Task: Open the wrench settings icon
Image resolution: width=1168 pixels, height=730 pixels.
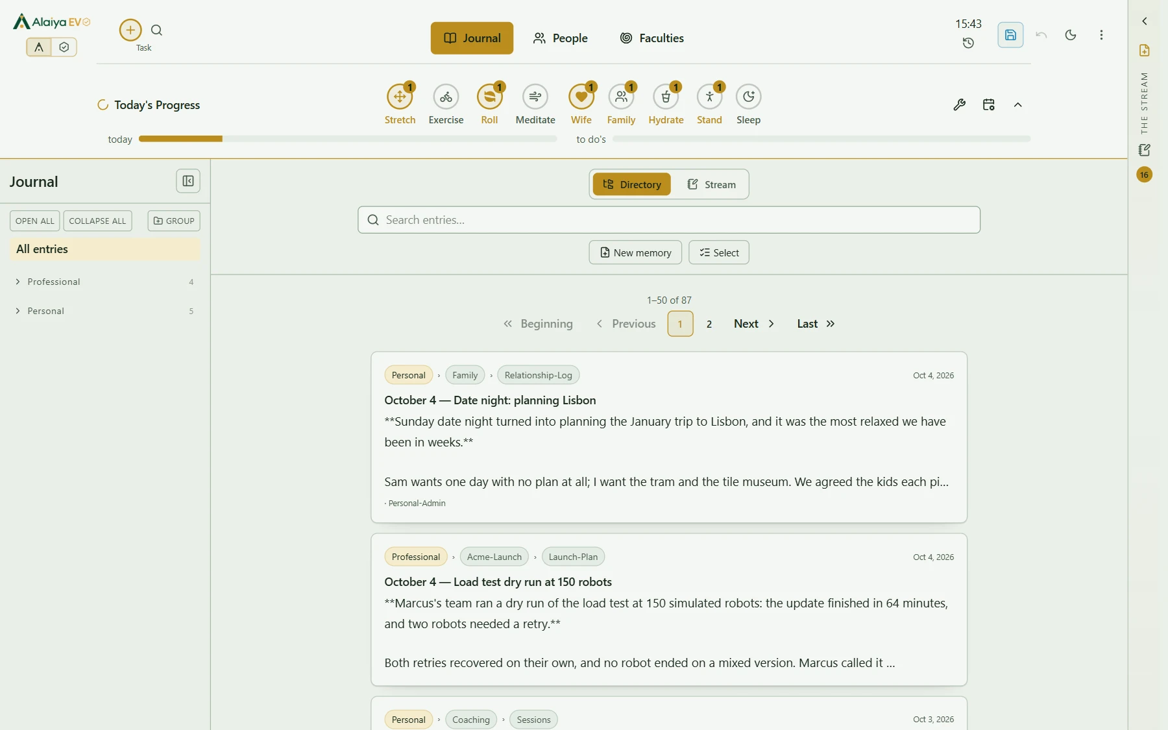Action: pyautogui.click(x=959, y=104)
